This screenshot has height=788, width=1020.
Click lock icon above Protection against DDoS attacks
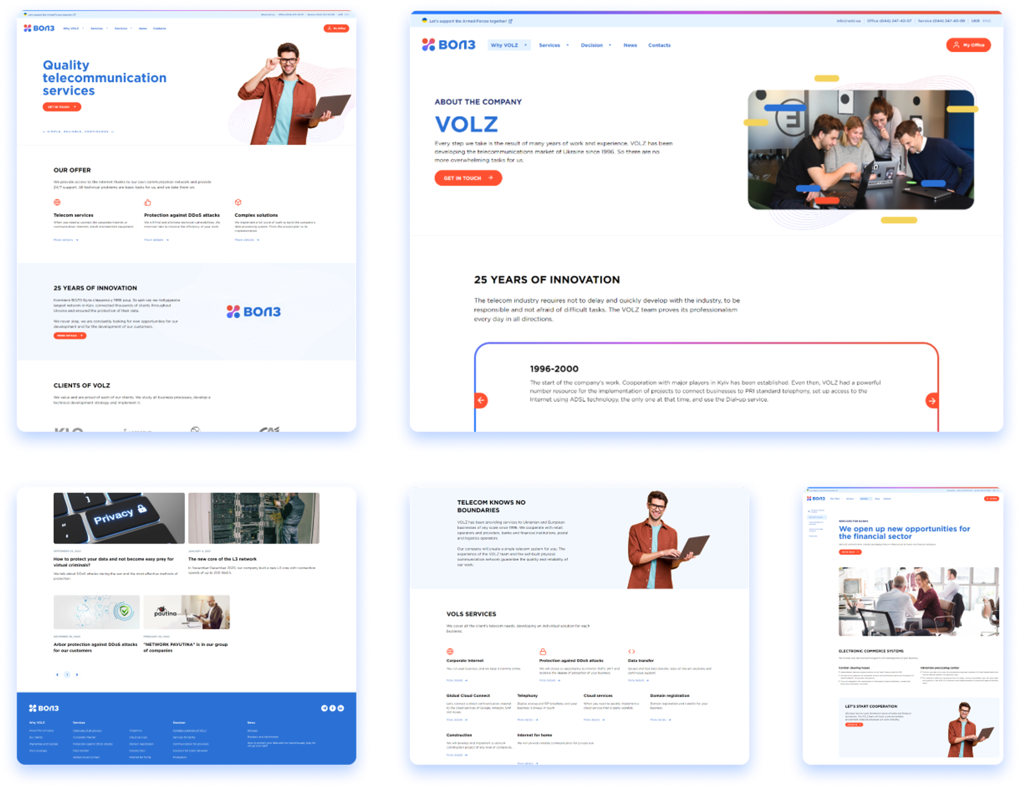click(x=543, y=651)
